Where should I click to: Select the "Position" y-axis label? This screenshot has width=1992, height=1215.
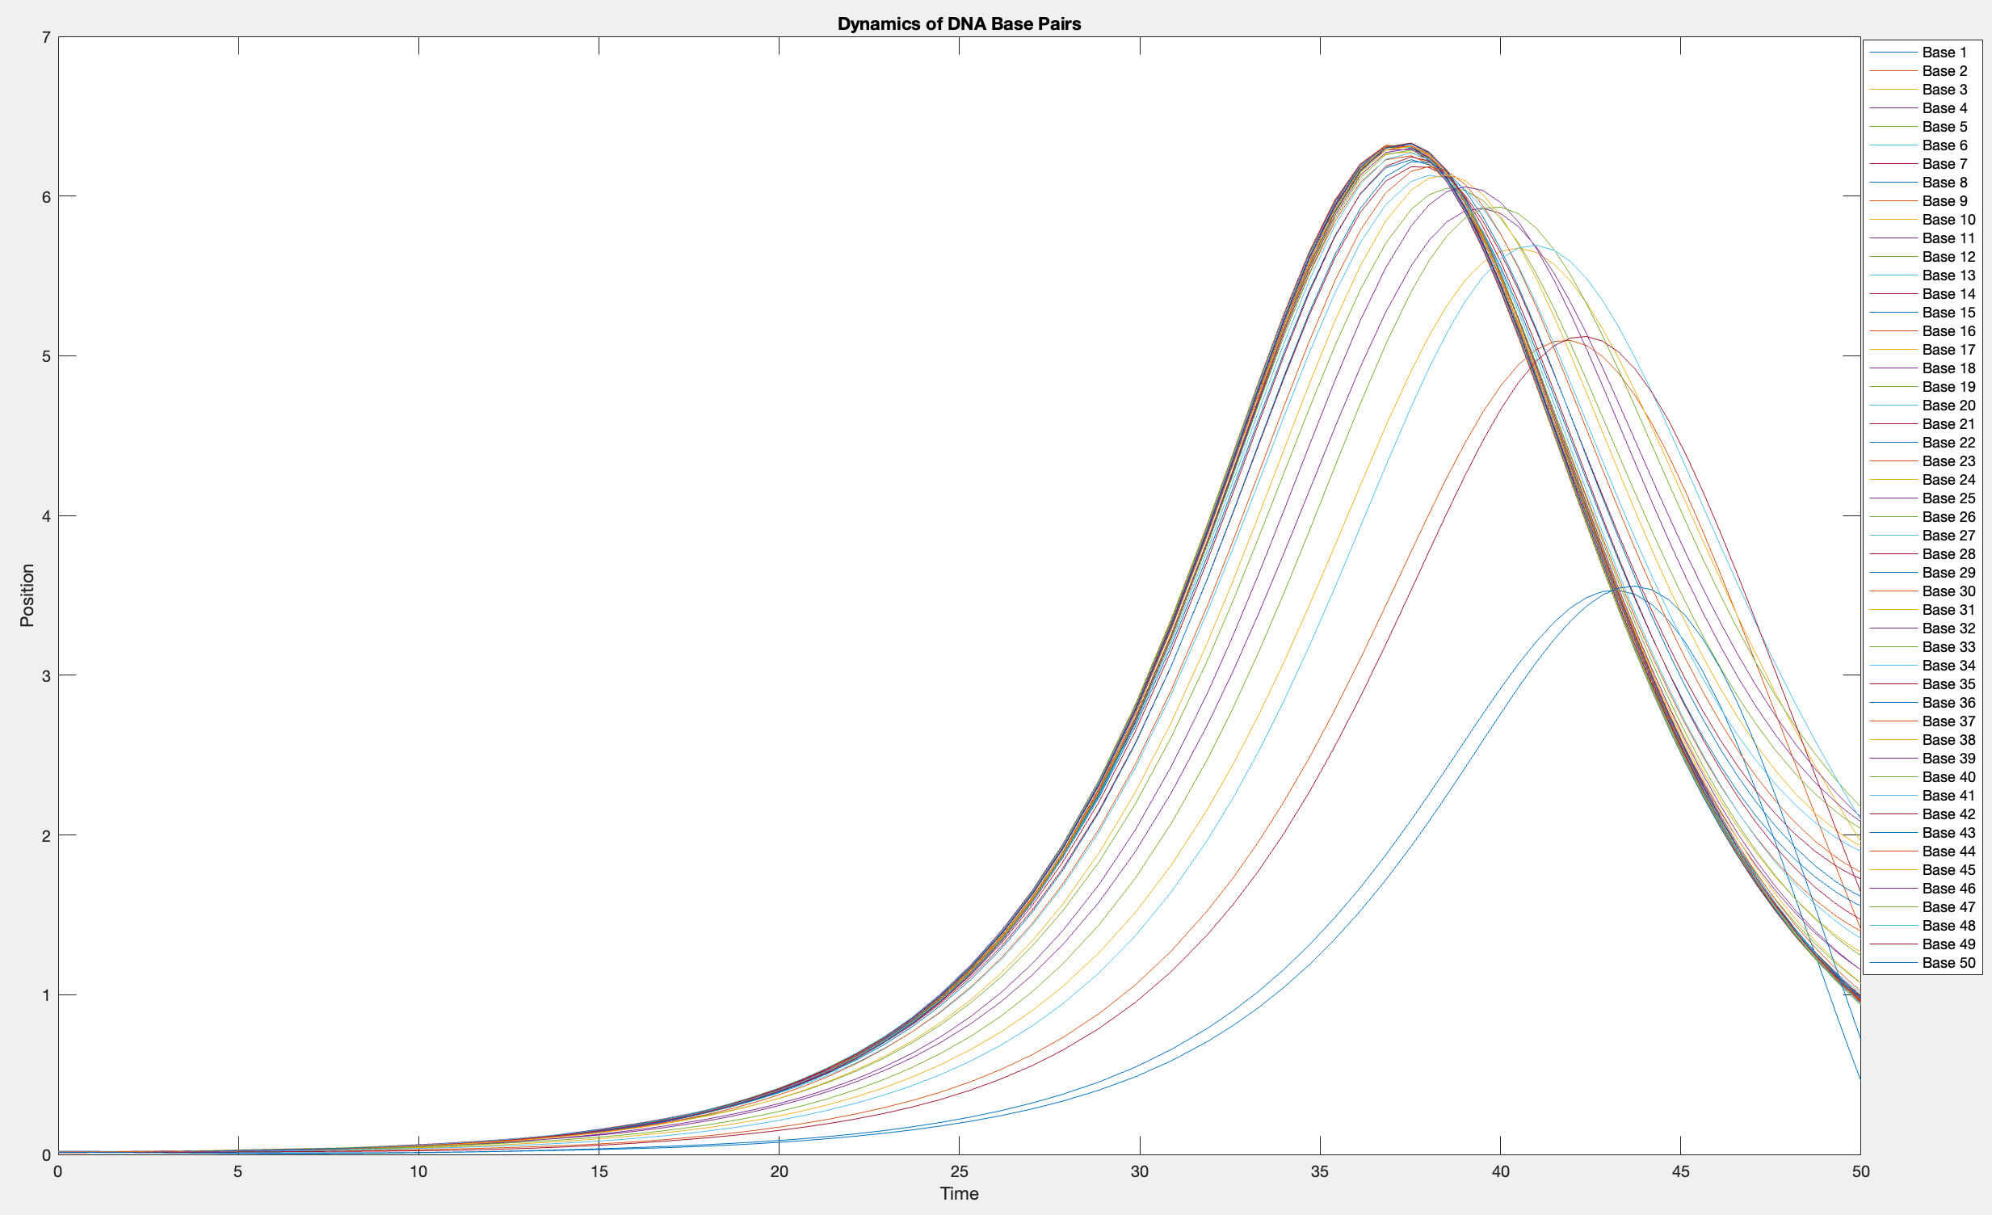[x=27, y=595]
